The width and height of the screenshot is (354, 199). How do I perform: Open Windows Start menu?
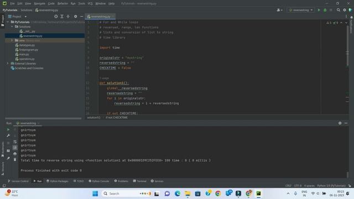coord(95,193)
